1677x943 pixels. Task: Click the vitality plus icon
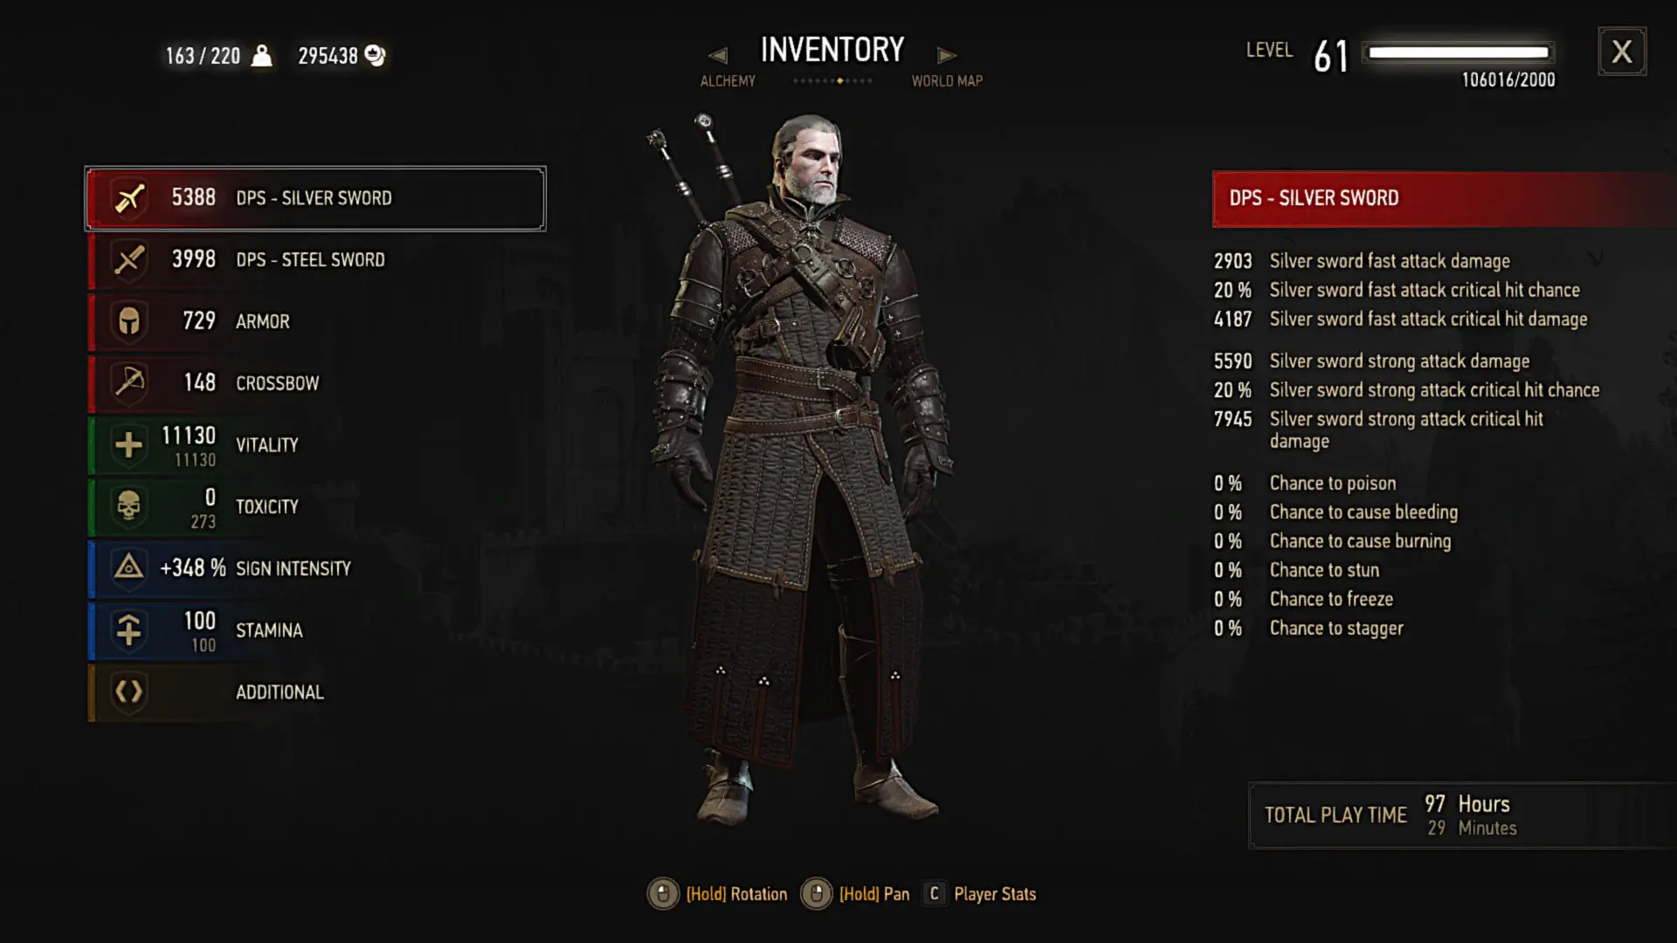click(129, 445)
